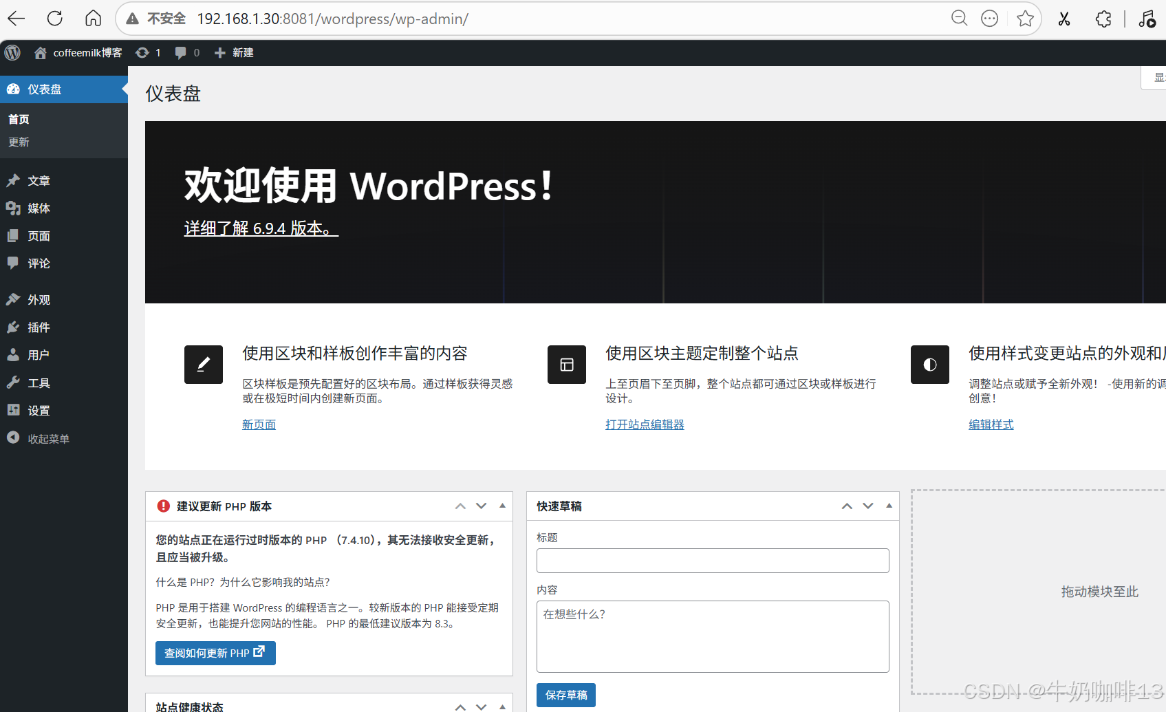Viewport: 1166px width, 712px height.
Task: Click the 设置 settings icon
Action: (13, 410)
